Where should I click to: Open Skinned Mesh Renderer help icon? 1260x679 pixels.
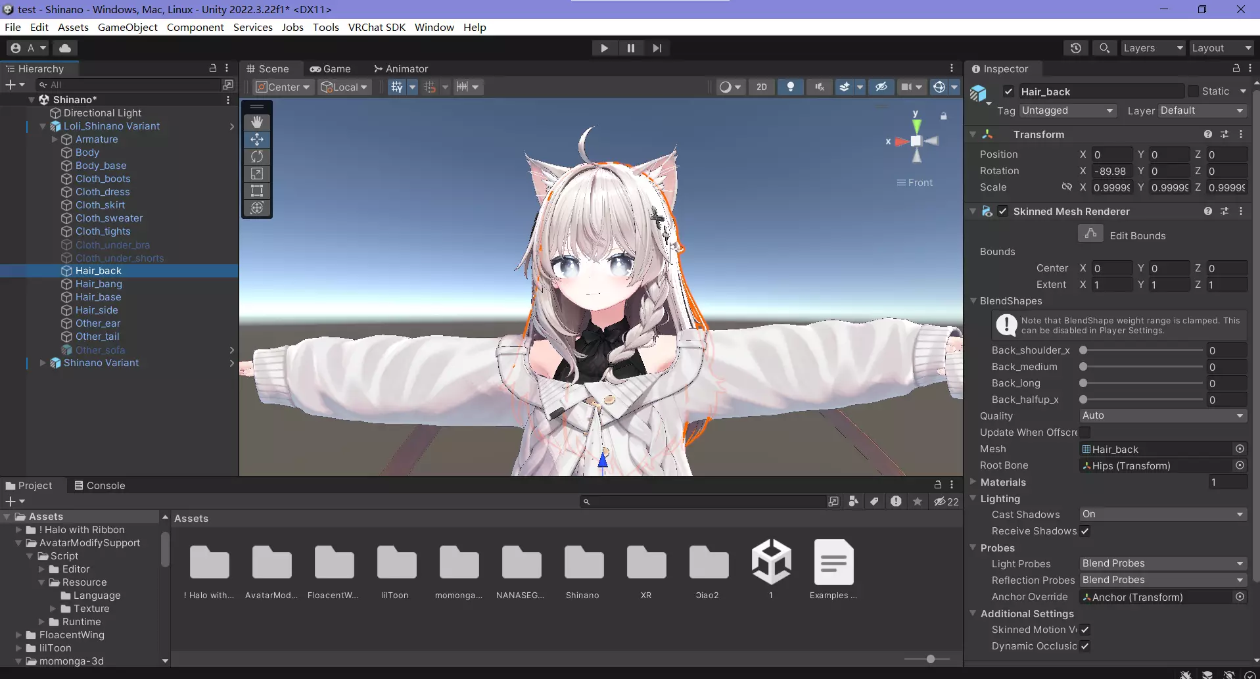tap(1208, 211)
